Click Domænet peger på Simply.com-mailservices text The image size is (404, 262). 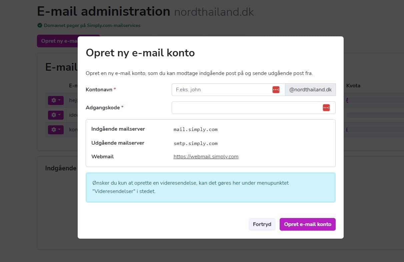92,25
